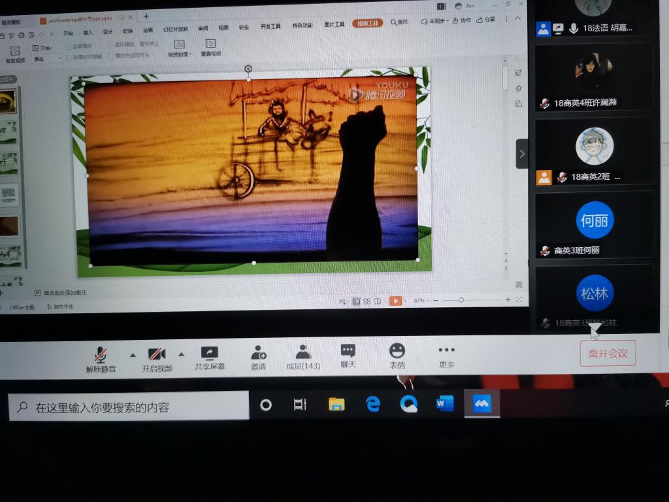Click the zoom out minus icon

point(436,301)
